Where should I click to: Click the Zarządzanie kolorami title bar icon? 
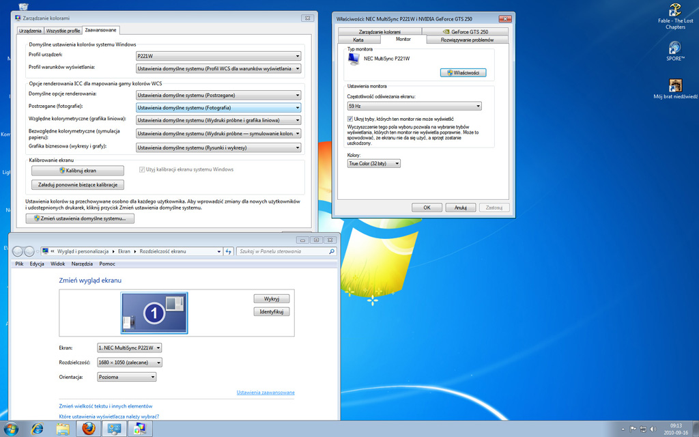[18, 18]
